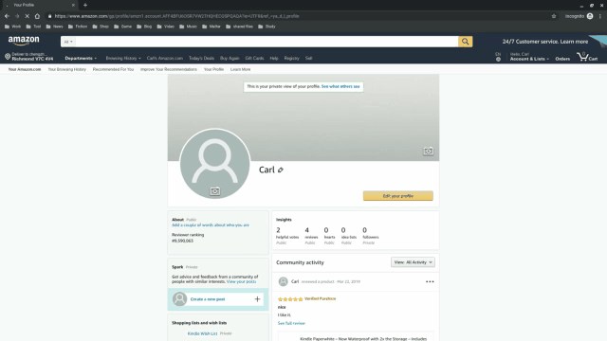Click See full review link
Viewport: 607px width, 341px height.
tap(291, 323)
